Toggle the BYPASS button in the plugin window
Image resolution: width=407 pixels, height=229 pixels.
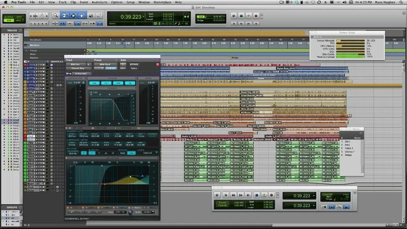coord(134,64)
